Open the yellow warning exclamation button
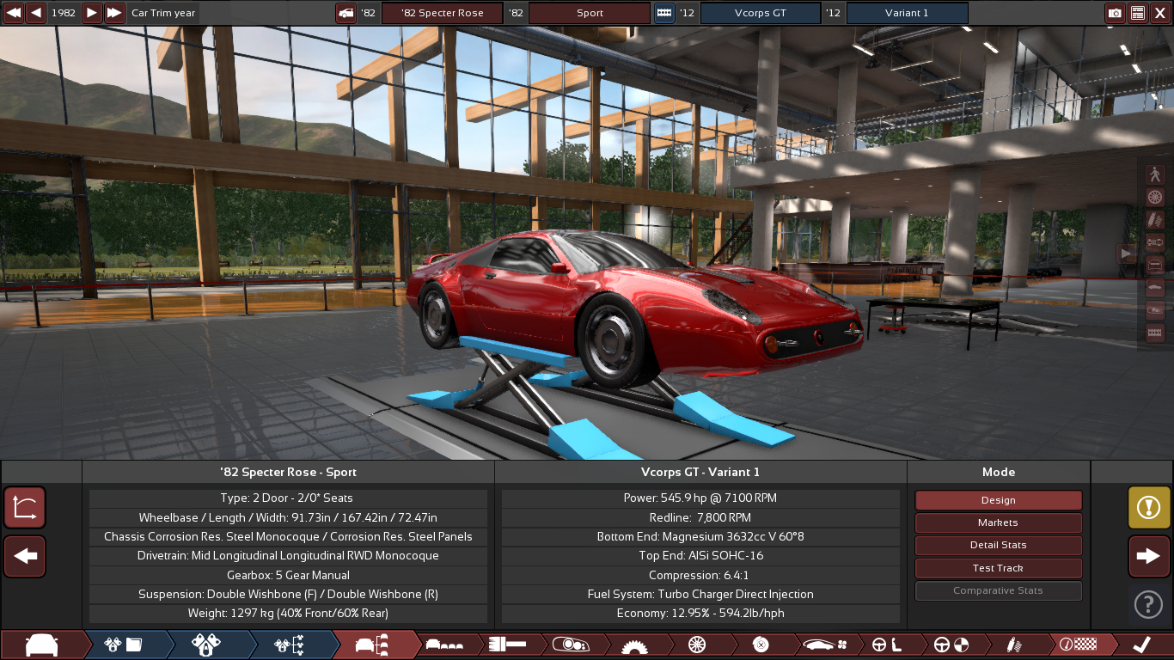 (x=1149, y=507)
